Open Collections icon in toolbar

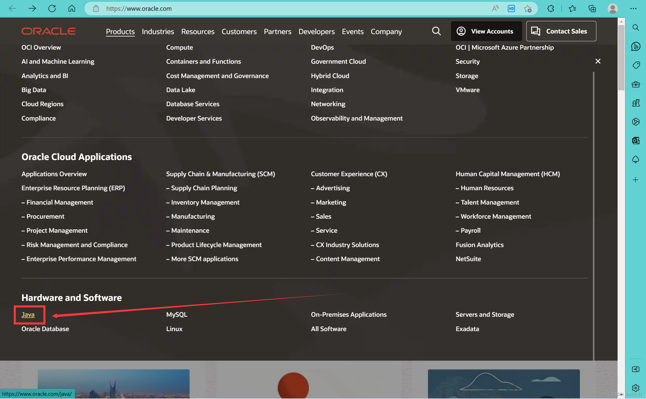[x=592, y=8]
